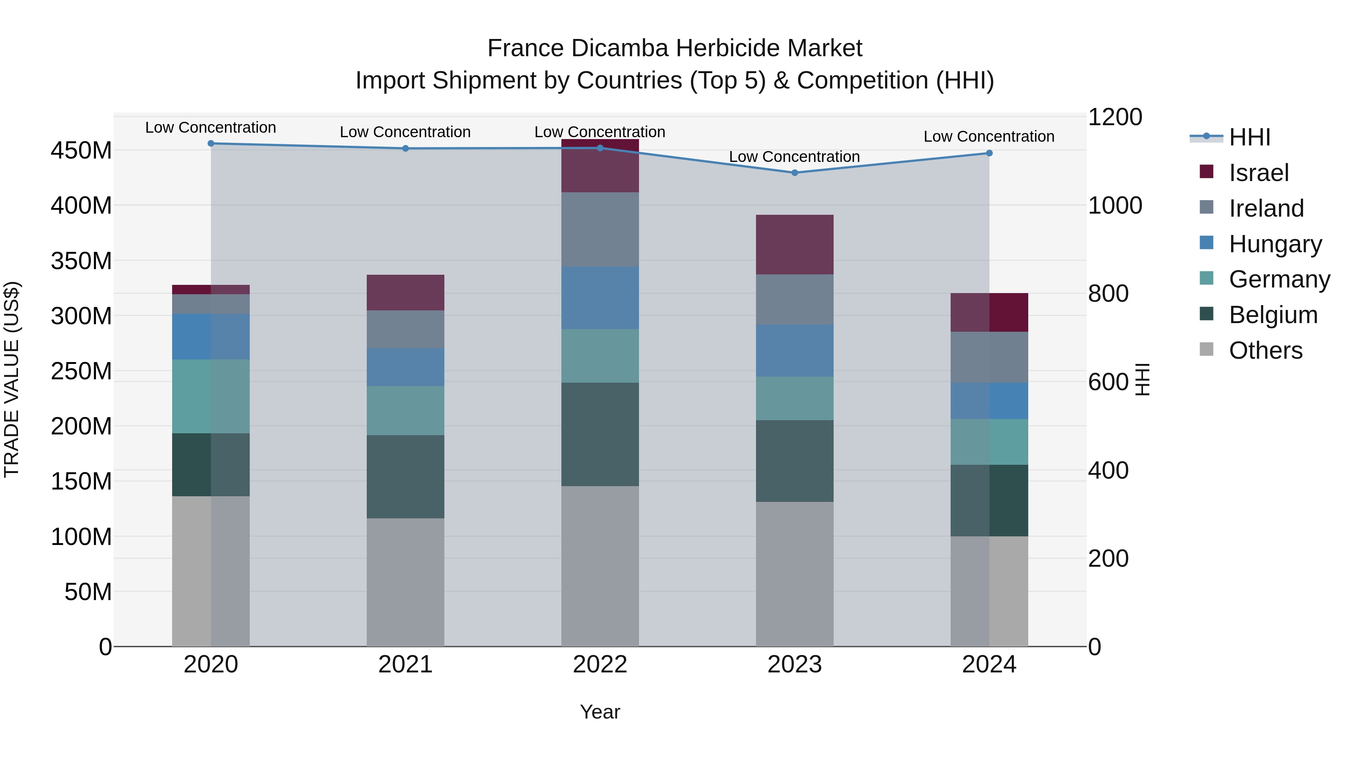Click the Ireland segment of the 2021 bar
This screenshot has width=1350, height=759.
click(x=406, y=329)
